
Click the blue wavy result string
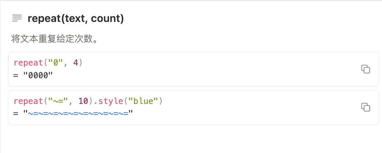point(78,113)
